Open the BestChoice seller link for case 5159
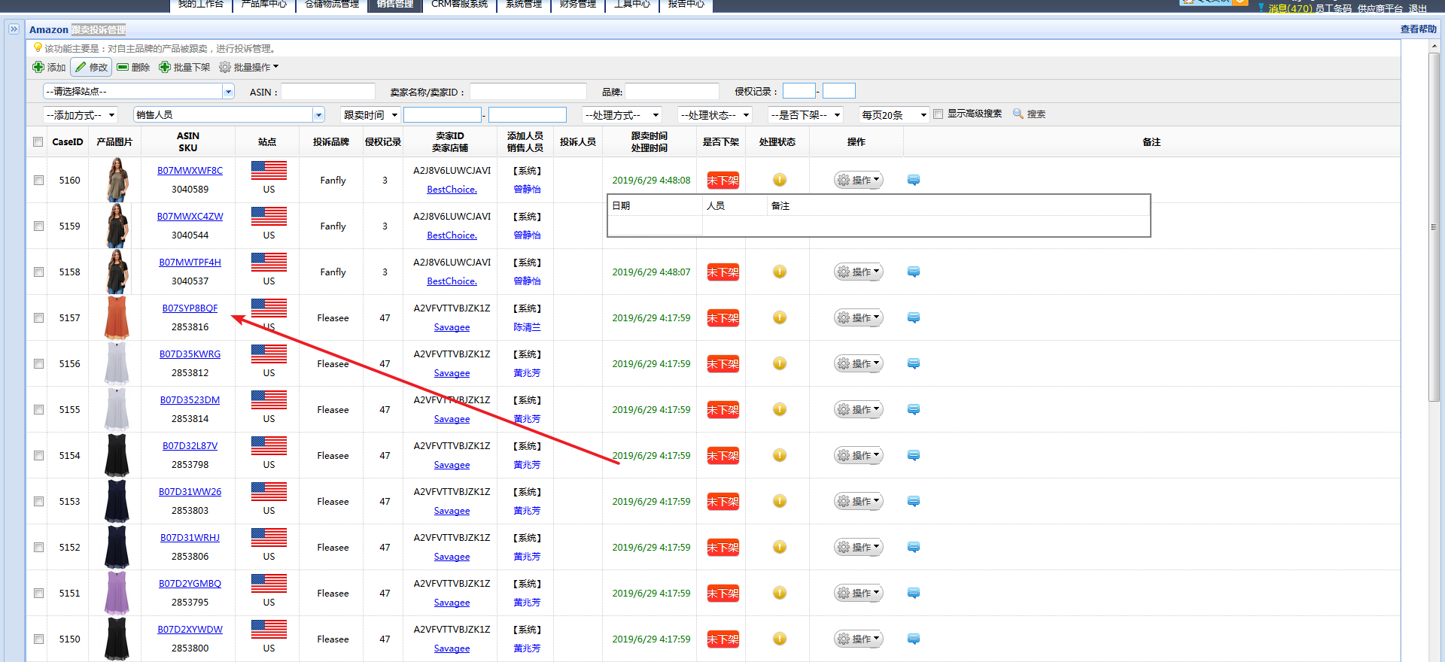This screenshot has height=662, width=1445. pos(452,235)
